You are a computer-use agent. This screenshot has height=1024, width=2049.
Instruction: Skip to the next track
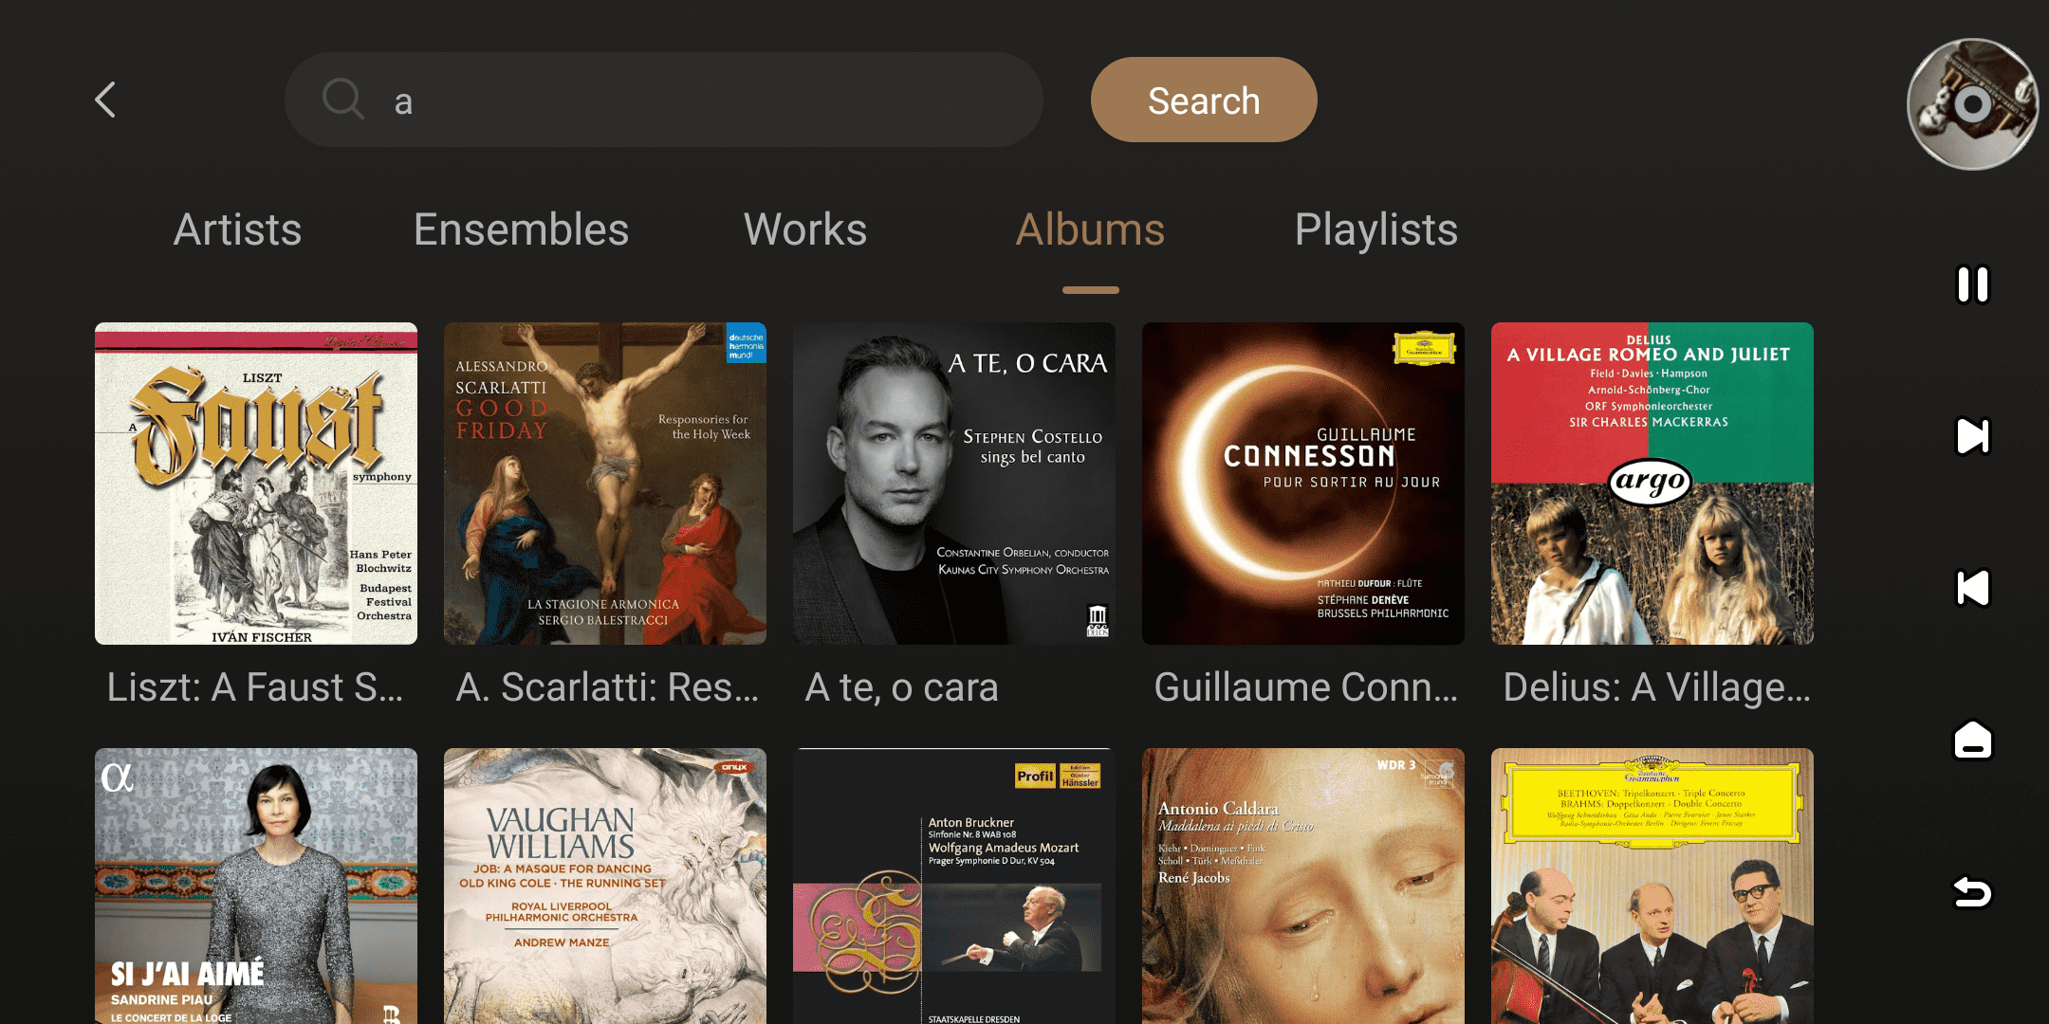tap(1972, 436)
